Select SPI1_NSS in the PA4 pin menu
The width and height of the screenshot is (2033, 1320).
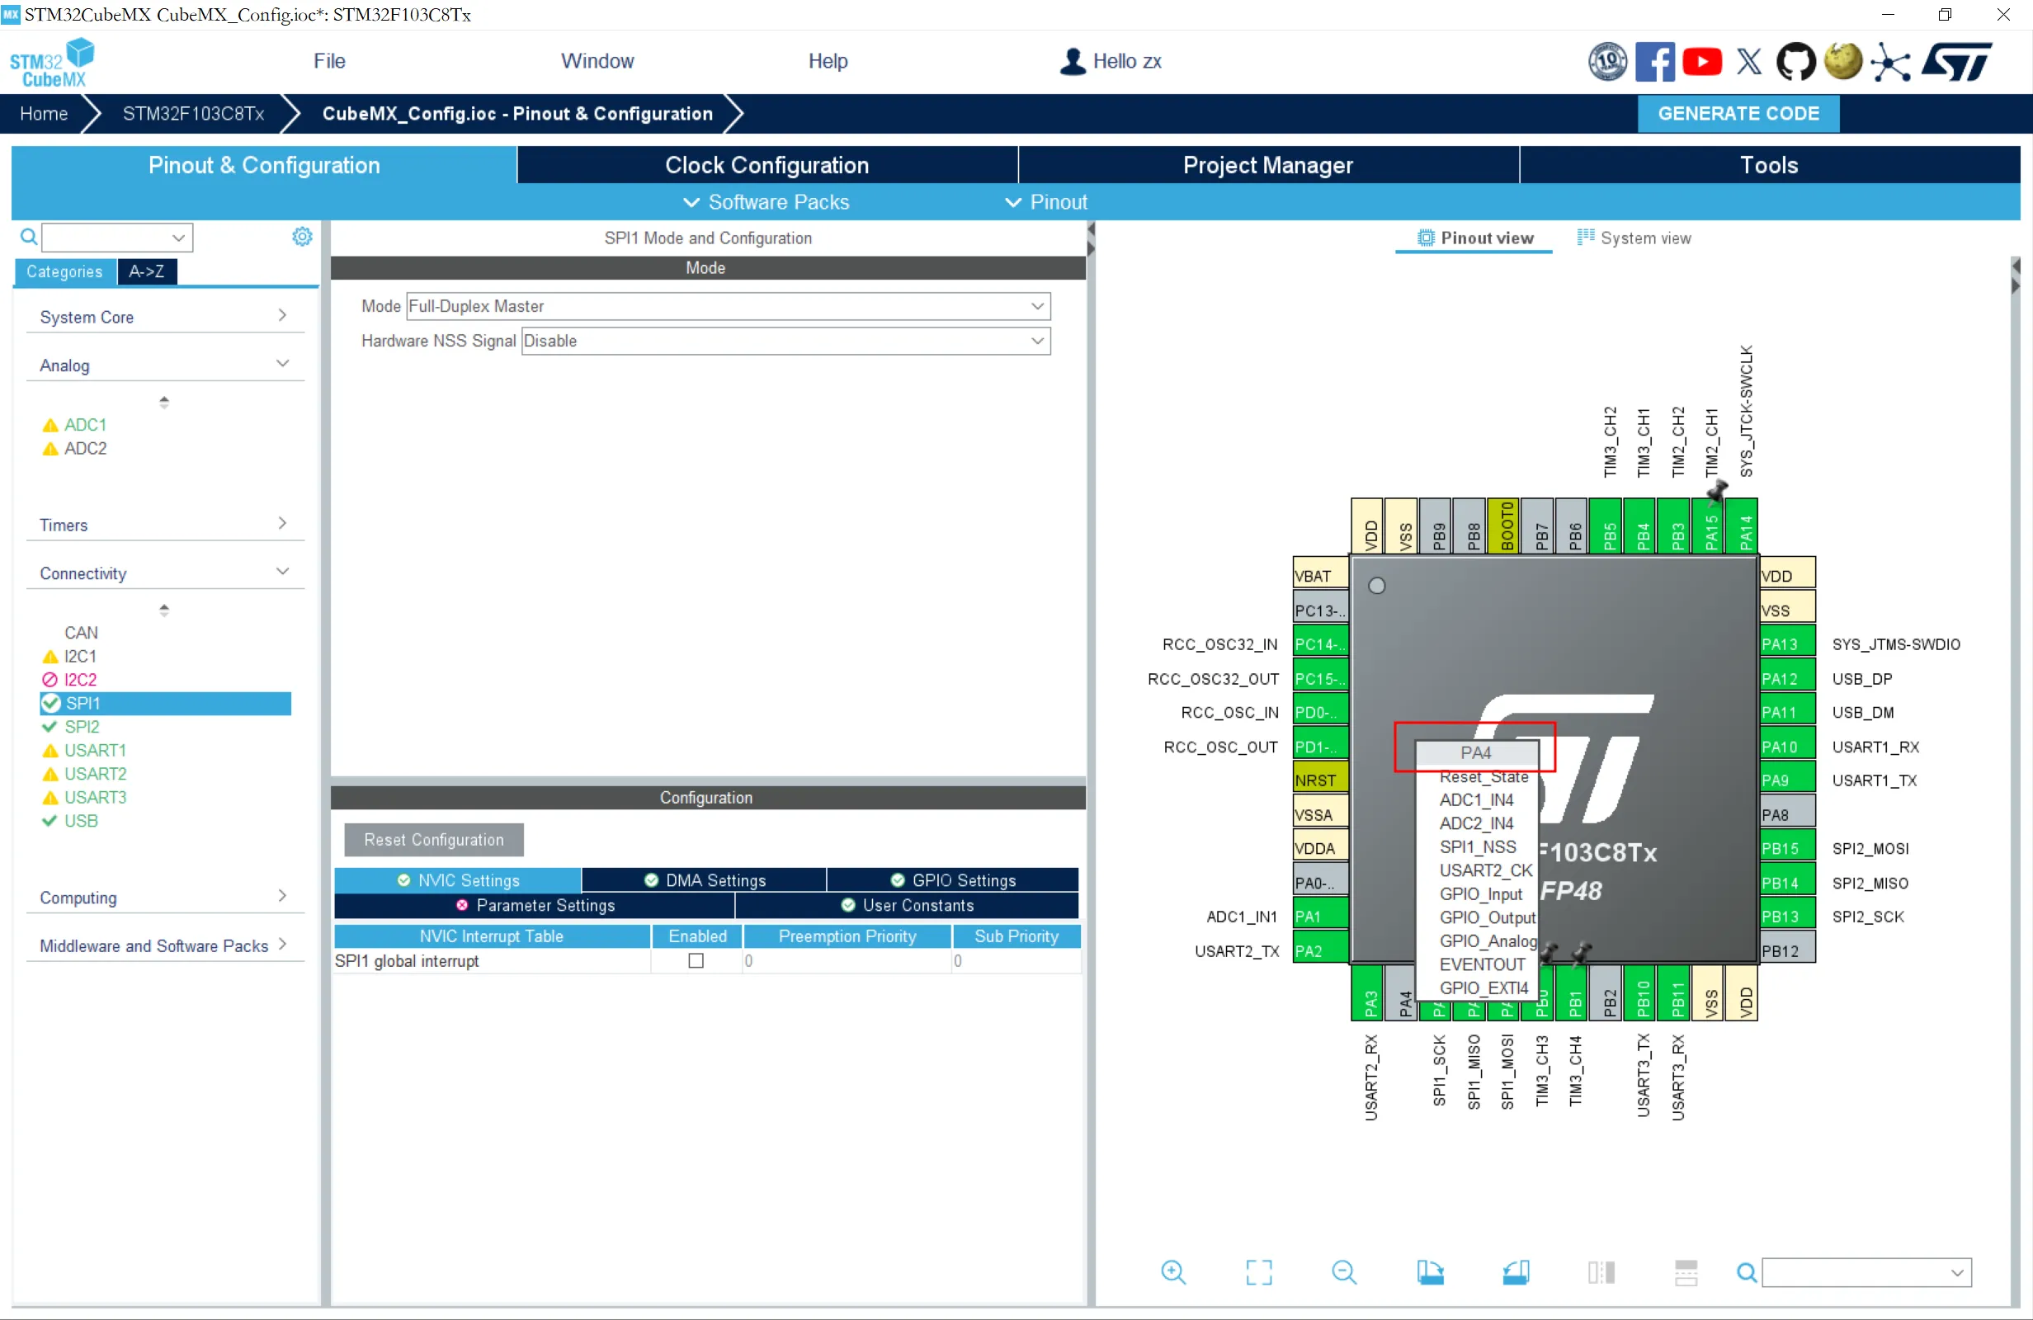[x=1478, y=847]
